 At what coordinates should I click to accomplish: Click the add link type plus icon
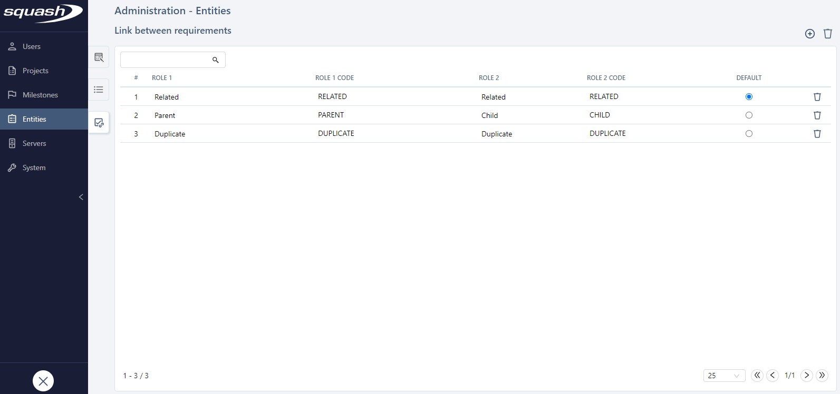[x=809, y=34]
